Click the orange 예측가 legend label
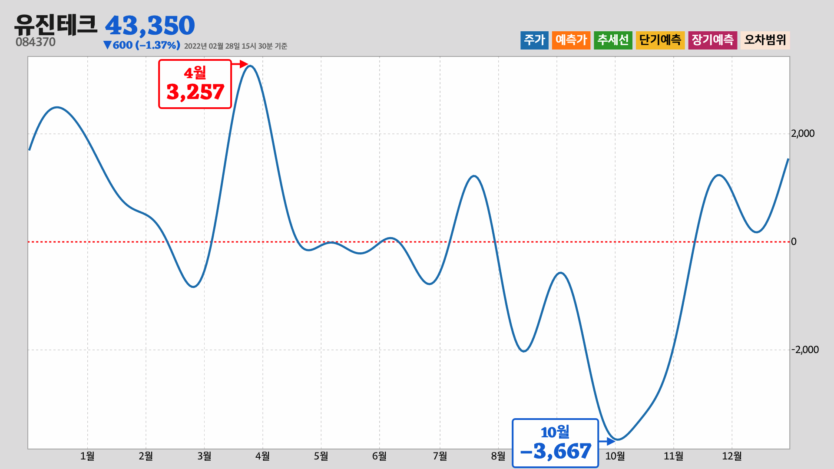This screenshot has height=469, width=834. click(x=571, y=40)
